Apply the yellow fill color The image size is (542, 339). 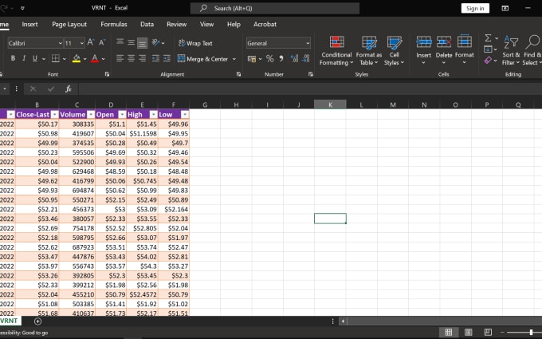click(77, 58)
